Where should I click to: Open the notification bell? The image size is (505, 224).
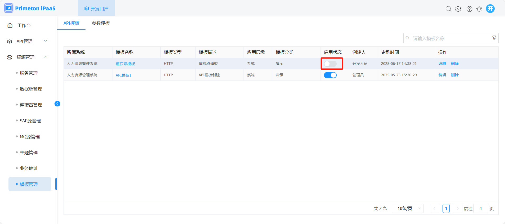point(479,9)
